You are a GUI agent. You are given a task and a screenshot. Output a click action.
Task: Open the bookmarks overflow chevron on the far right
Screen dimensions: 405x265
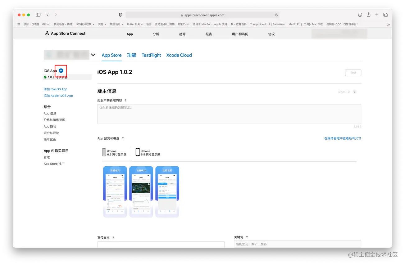(x=389, y=24)
